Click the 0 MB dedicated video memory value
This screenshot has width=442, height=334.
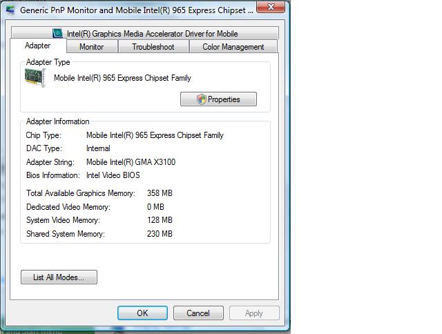[x=155, y=207]
